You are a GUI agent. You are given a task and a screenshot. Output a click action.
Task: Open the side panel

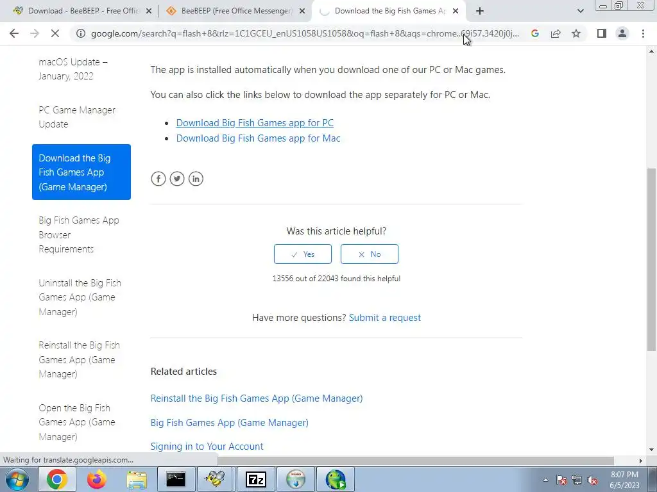point(602,33)
